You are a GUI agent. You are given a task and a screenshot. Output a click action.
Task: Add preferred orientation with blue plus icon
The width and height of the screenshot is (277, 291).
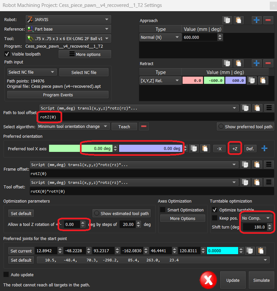click(x=264, y=149)
